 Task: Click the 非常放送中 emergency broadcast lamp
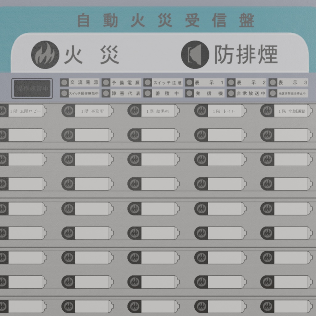pos(231,93)
